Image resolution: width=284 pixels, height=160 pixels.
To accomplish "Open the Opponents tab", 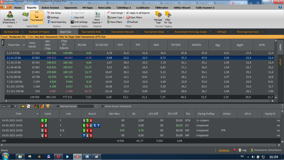I will tap(71, 8).
